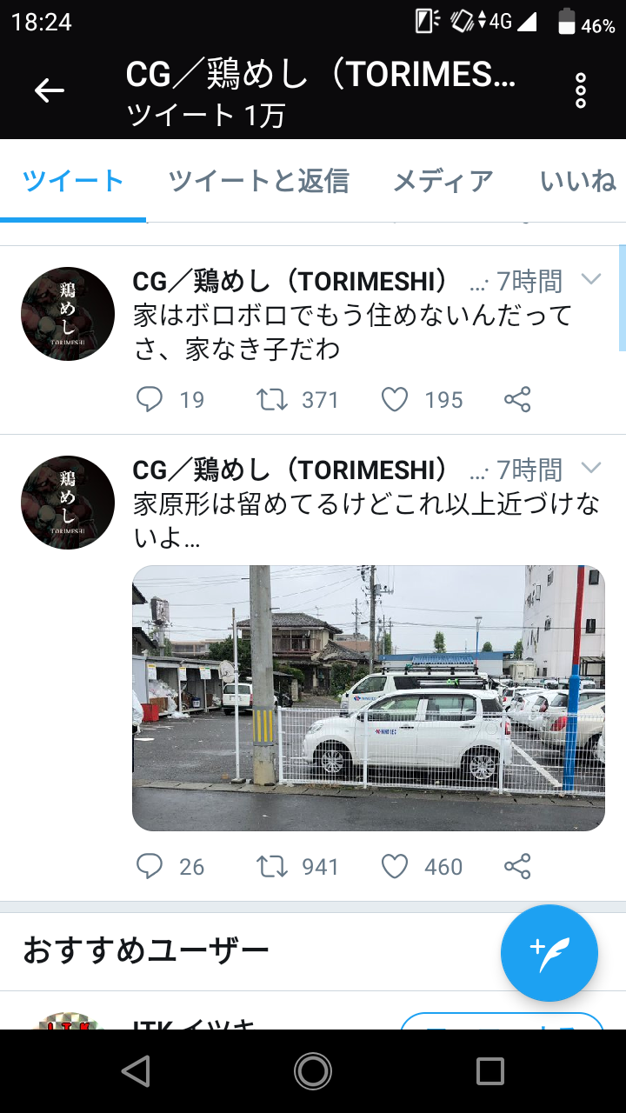Screen dimensions: 626x1113
Task: Tap CG／鶏めし username on second tweet
Action: pos(291,470)
